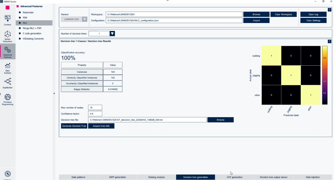The height and width of the screenshot is (180, 334).
Task: Click the 100% classification accuracy value
Action: [x=68, y=58]
